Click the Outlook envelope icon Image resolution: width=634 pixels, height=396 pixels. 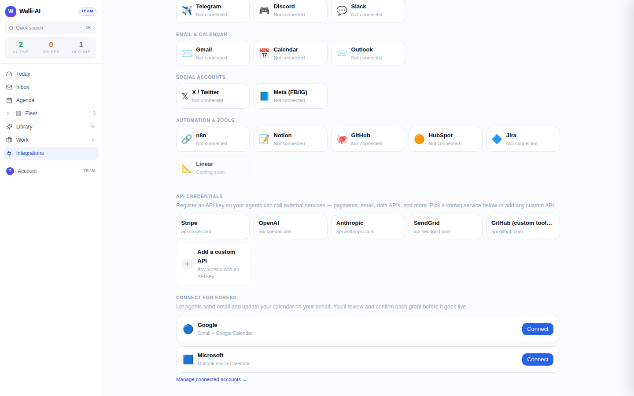[x=342, y=54]
